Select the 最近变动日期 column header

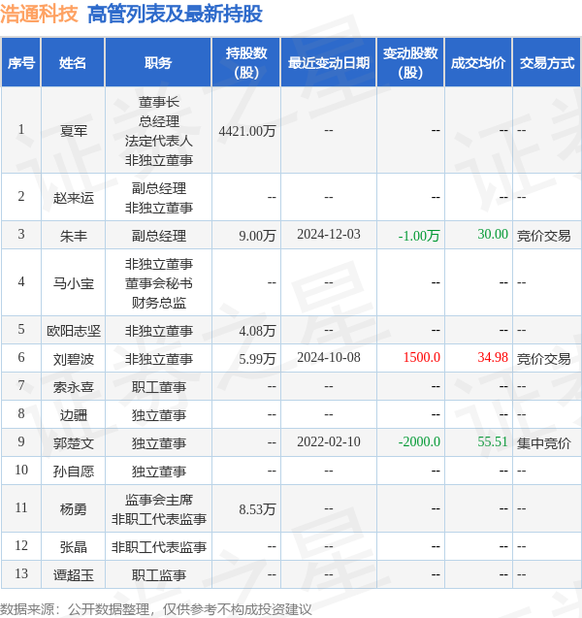coord(329,62)
